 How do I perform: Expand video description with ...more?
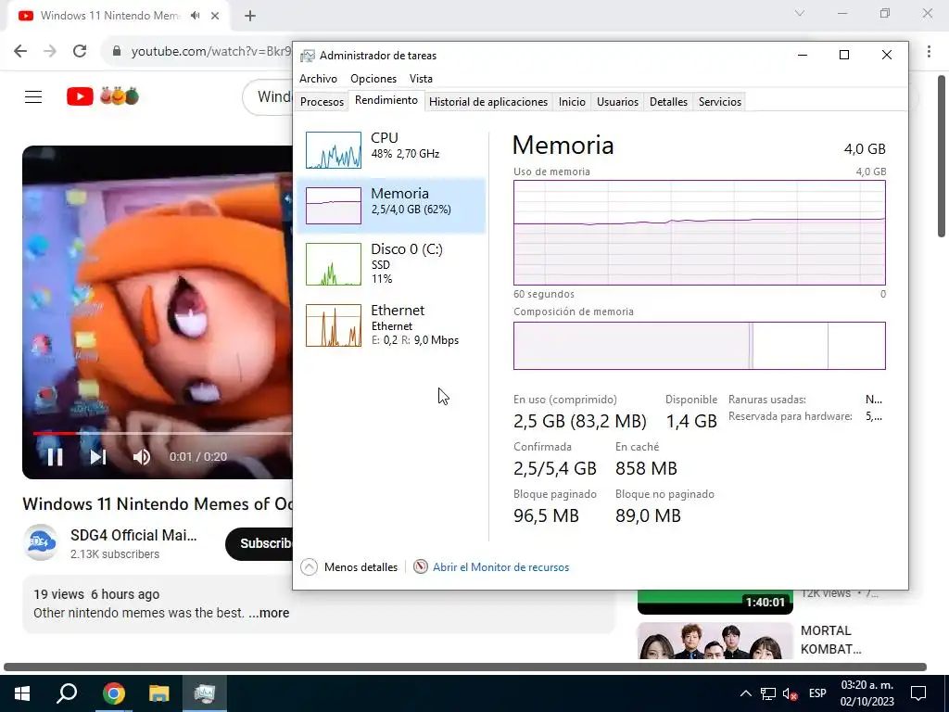(269, 613)
